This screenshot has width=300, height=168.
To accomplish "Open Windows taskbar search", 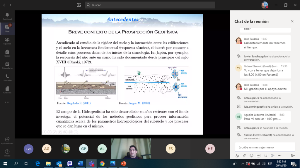I will pyautogui.click(x=16, y=164).
